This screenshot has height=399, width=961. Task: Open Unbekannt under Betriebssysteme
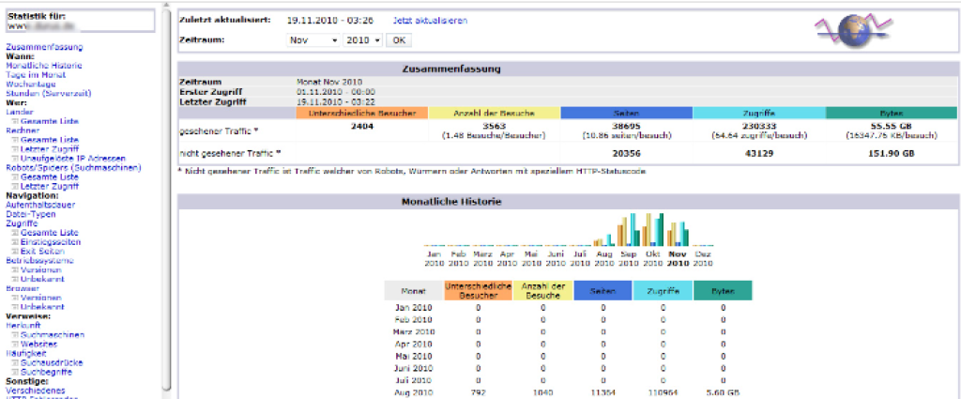42,280
